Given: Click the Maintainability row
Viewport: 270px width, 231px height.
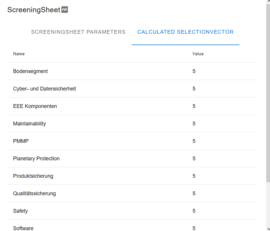Looking at the screenshot, I should tap(132, 124).
